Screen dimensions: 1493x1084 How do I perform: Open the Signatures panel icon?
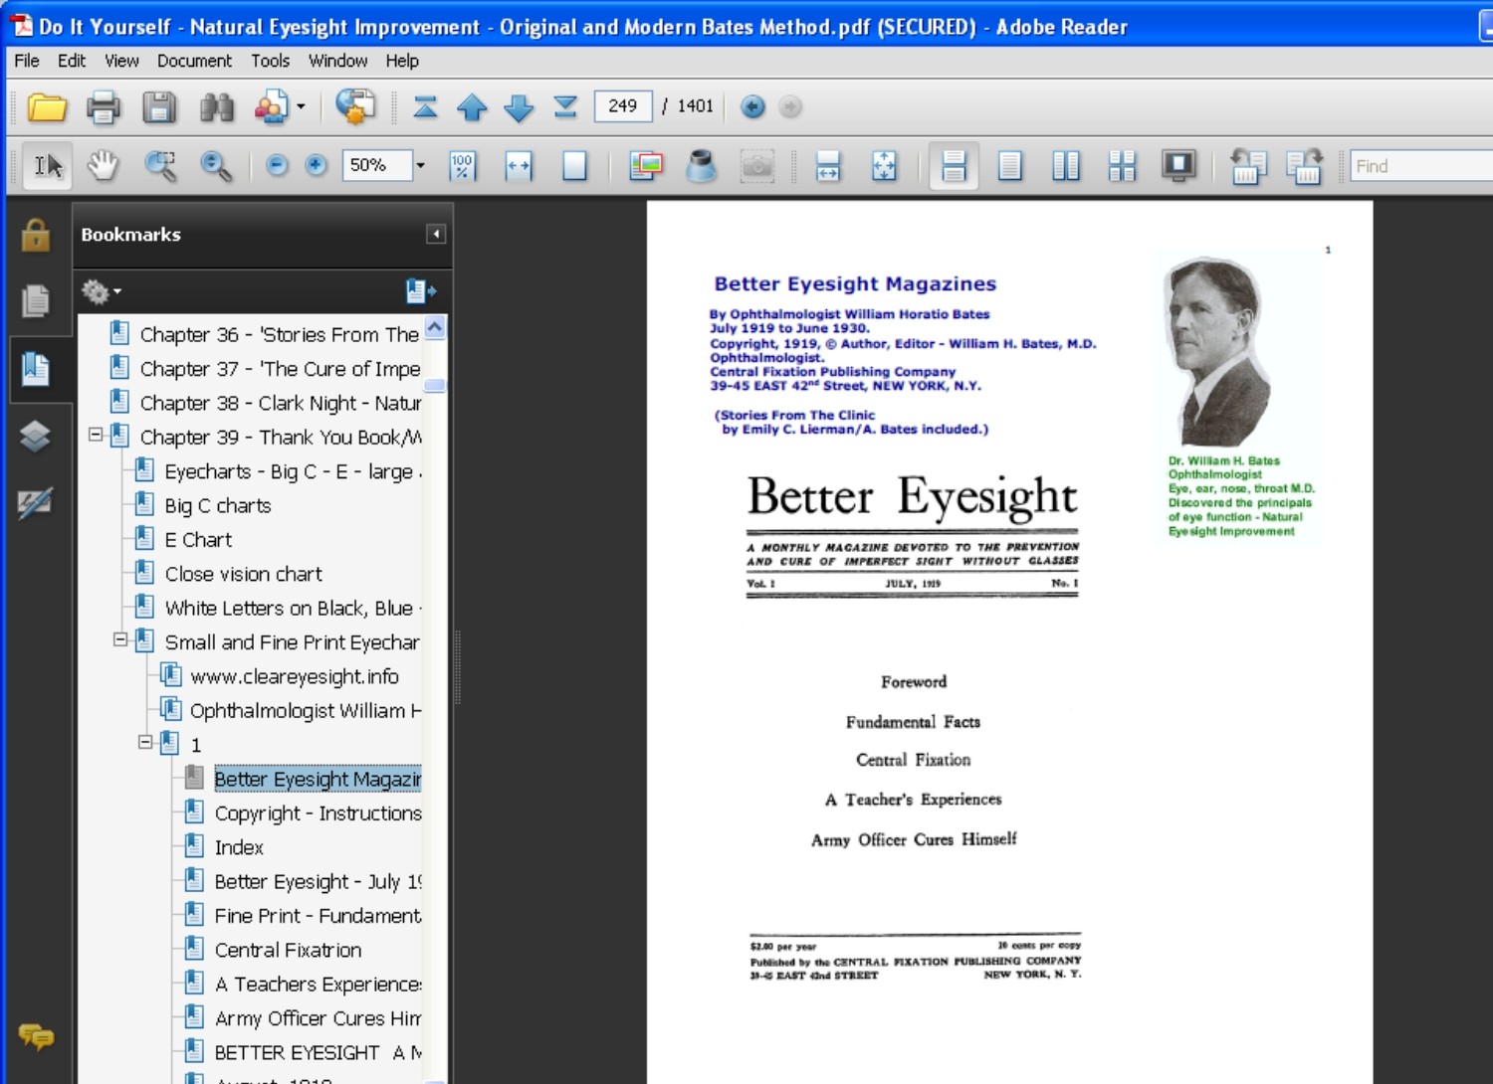36,503
